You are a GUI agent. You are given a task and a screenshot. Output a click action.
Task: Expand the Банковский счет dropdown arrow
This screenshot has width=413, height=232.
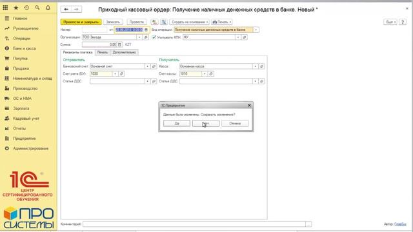[x=148, y=66]
